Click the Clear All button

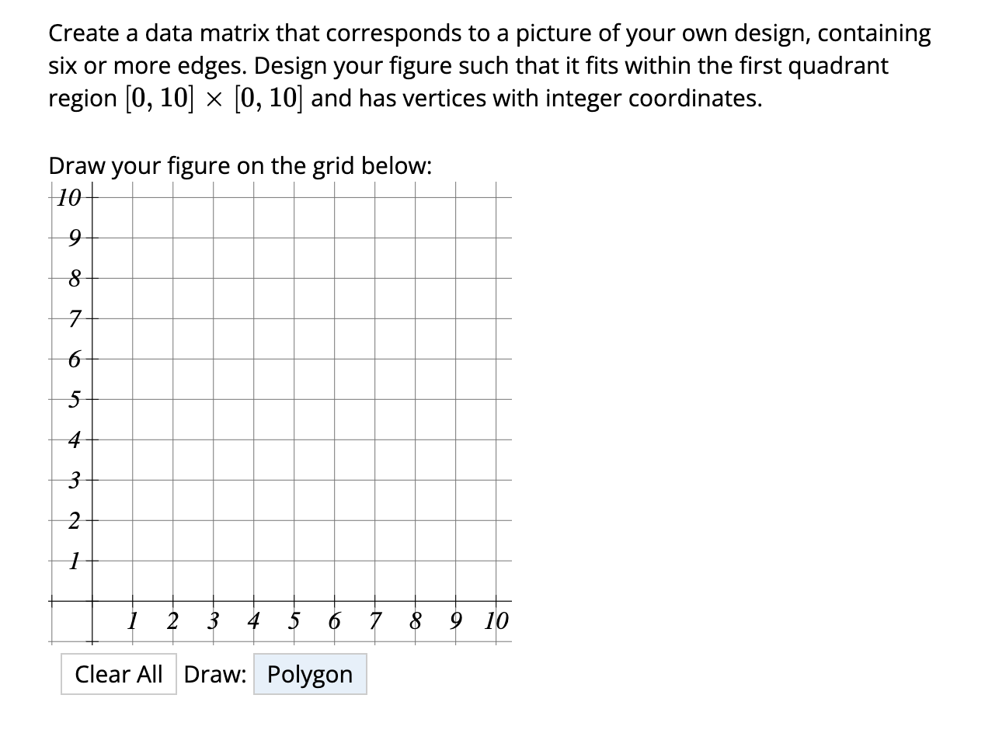point(119,674)
